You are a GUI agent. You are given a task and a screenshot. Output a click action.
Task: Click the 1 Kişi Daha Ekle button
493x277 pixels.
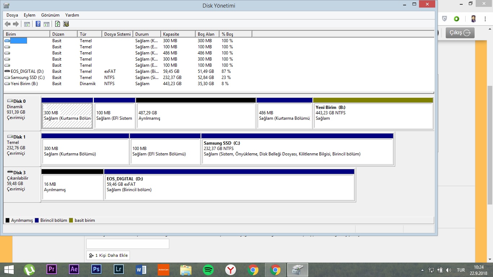pos(108,255)
